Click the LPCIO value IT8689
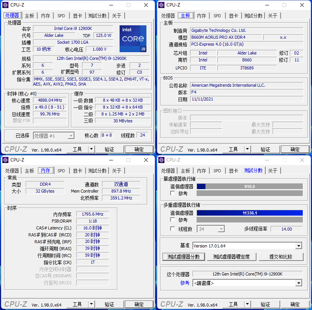312x310 pixels. point(247,68)
